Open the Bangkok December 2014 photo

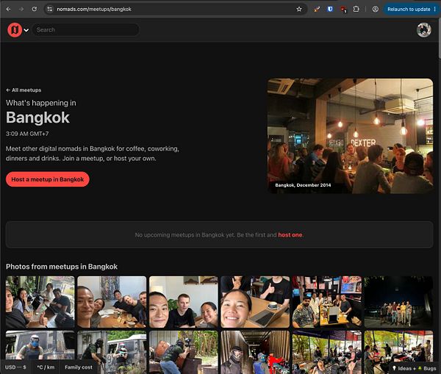[x=350, y=136]
